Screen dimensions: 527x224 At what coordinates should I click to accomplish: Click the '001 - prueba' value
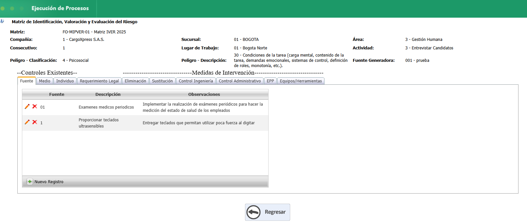pos(417,60)
